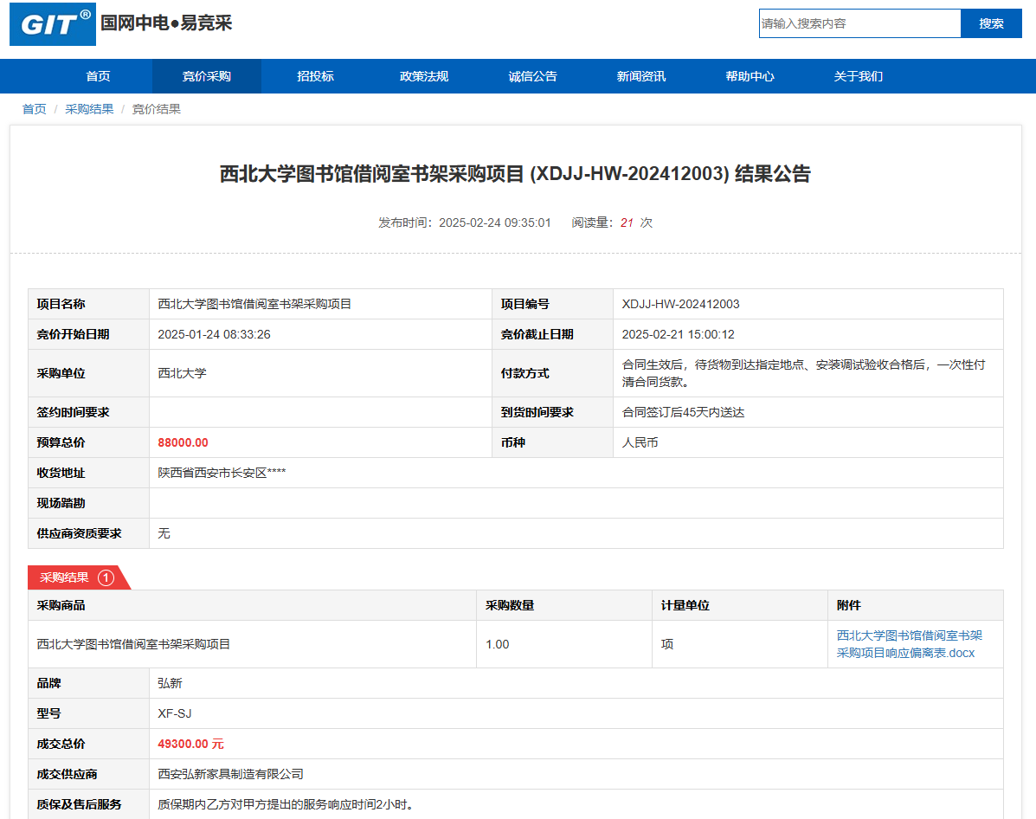
Task: Go to the 招投标 menu item
Action: click(315, 76)
